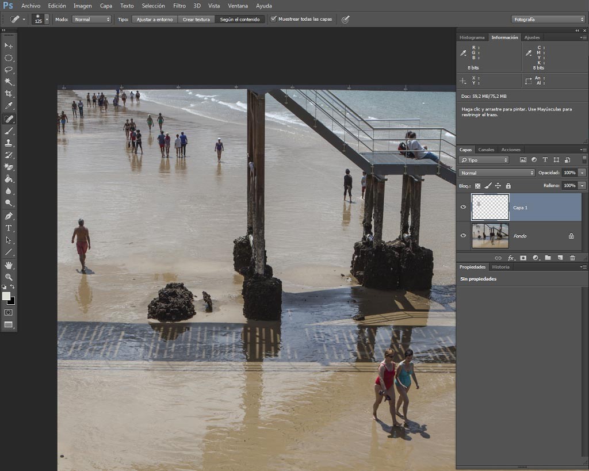This screenshot has height=471, width=589.
Task: Open the Filtro menu
Action: (179, 6)
